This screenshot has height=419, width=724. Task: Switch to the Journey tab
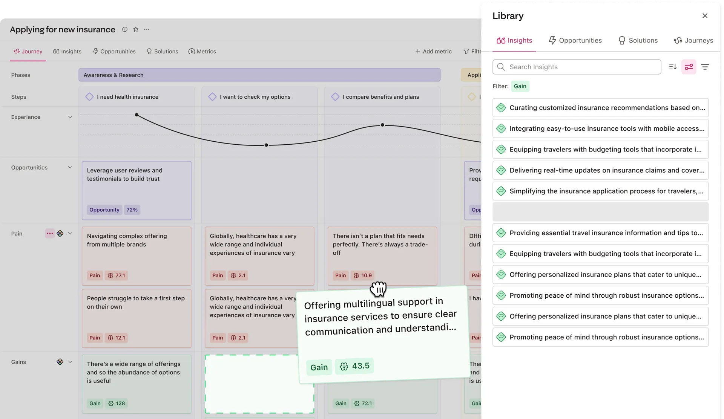[28, 51]
